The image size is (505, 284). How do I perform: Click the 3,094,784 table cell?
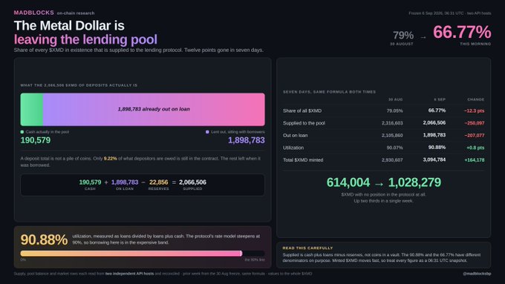coord(434,159)
